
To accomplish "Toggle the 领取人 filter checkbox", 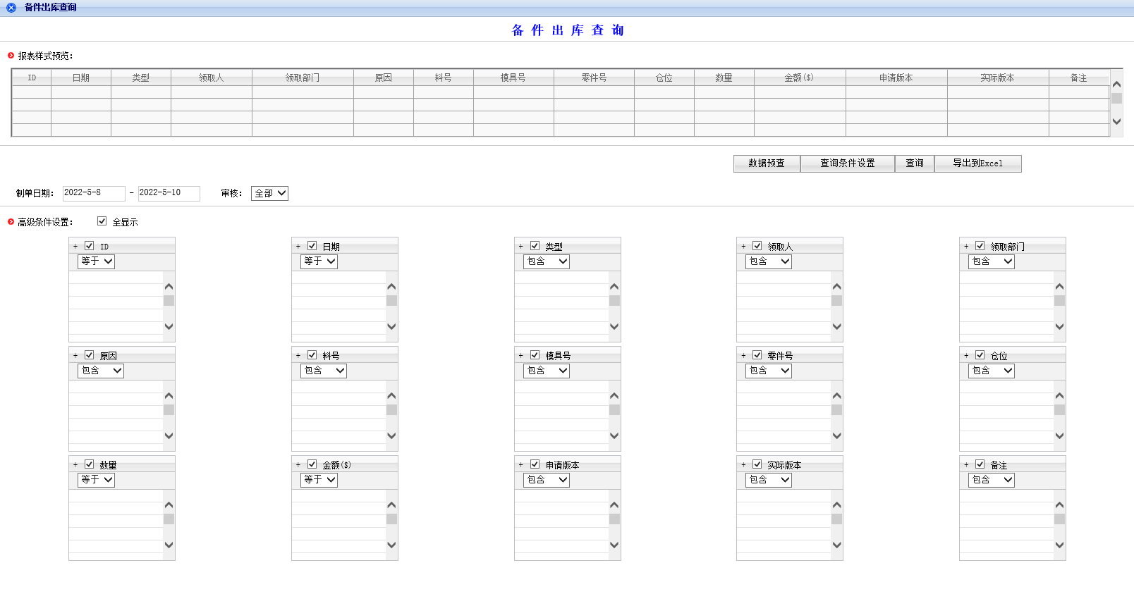I will click(757, 246).
